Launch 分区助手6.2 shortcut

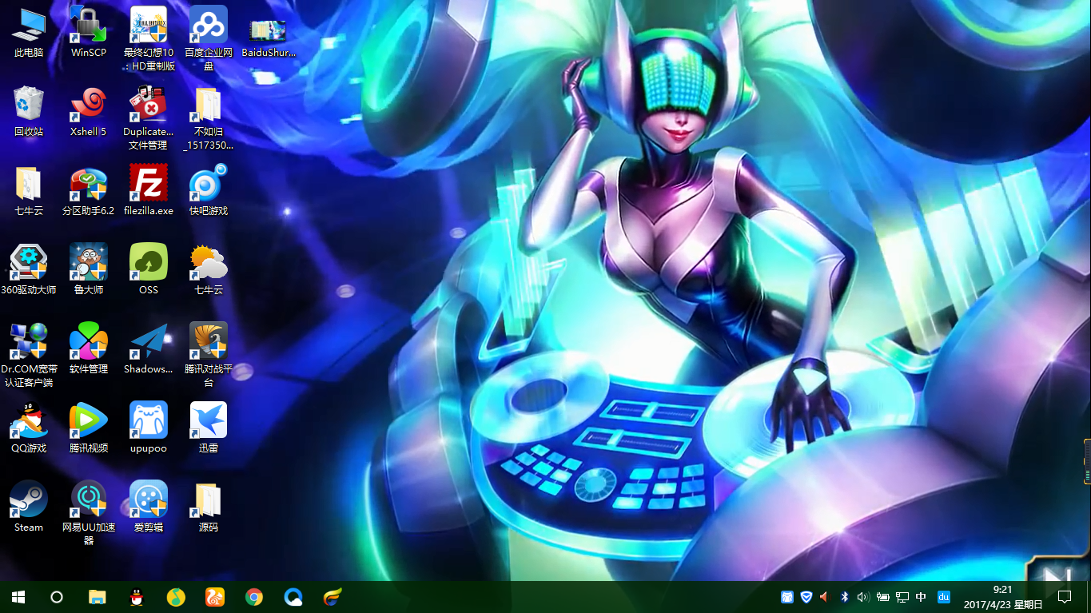89,191
